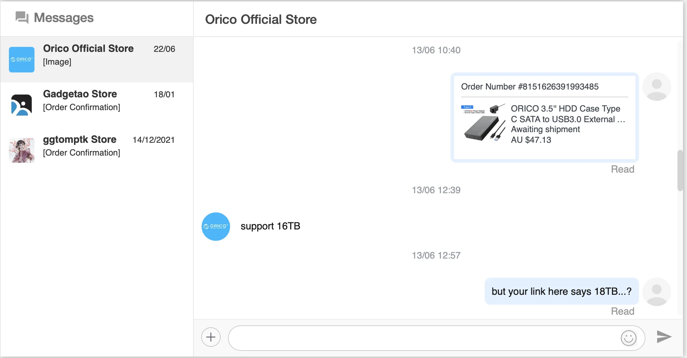Click the "13/06 10:40" timestamp
Viewport: 687px width, 358px height.
(436, 50)
